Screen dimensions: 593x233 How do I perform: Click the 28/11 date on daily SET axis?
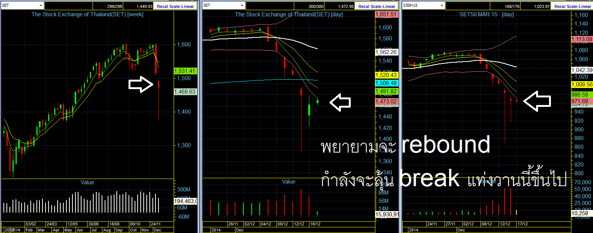[x=234, y=224]
